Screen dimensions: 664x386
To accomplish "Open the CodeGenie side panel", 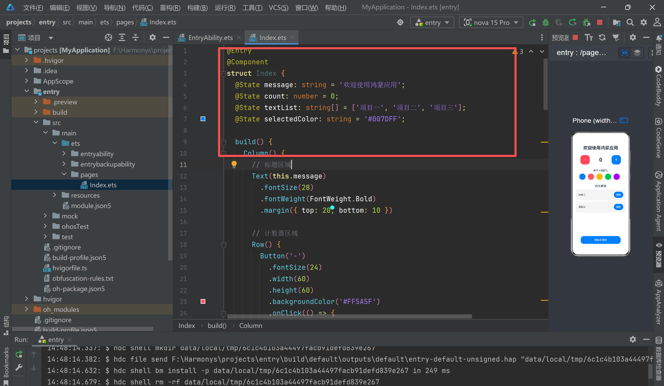I will click(x=659, y=138).
